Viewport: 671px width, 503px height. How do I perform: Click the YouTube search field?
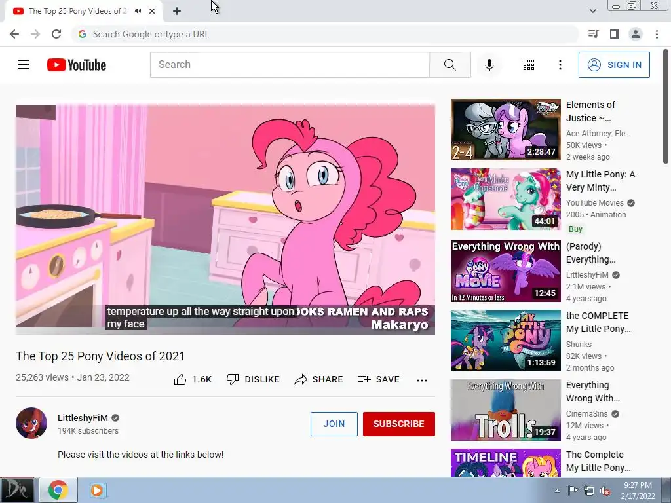(290, 65)
